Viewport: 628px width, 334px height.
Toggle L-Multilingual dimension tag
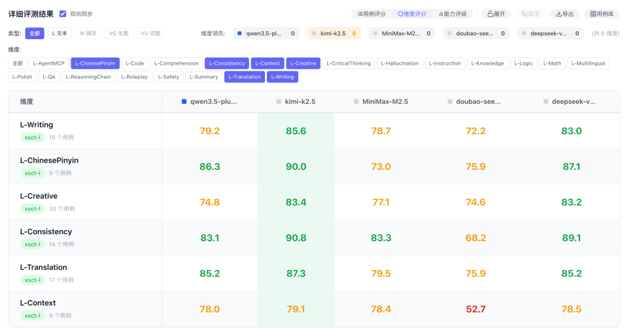[588, 63]
